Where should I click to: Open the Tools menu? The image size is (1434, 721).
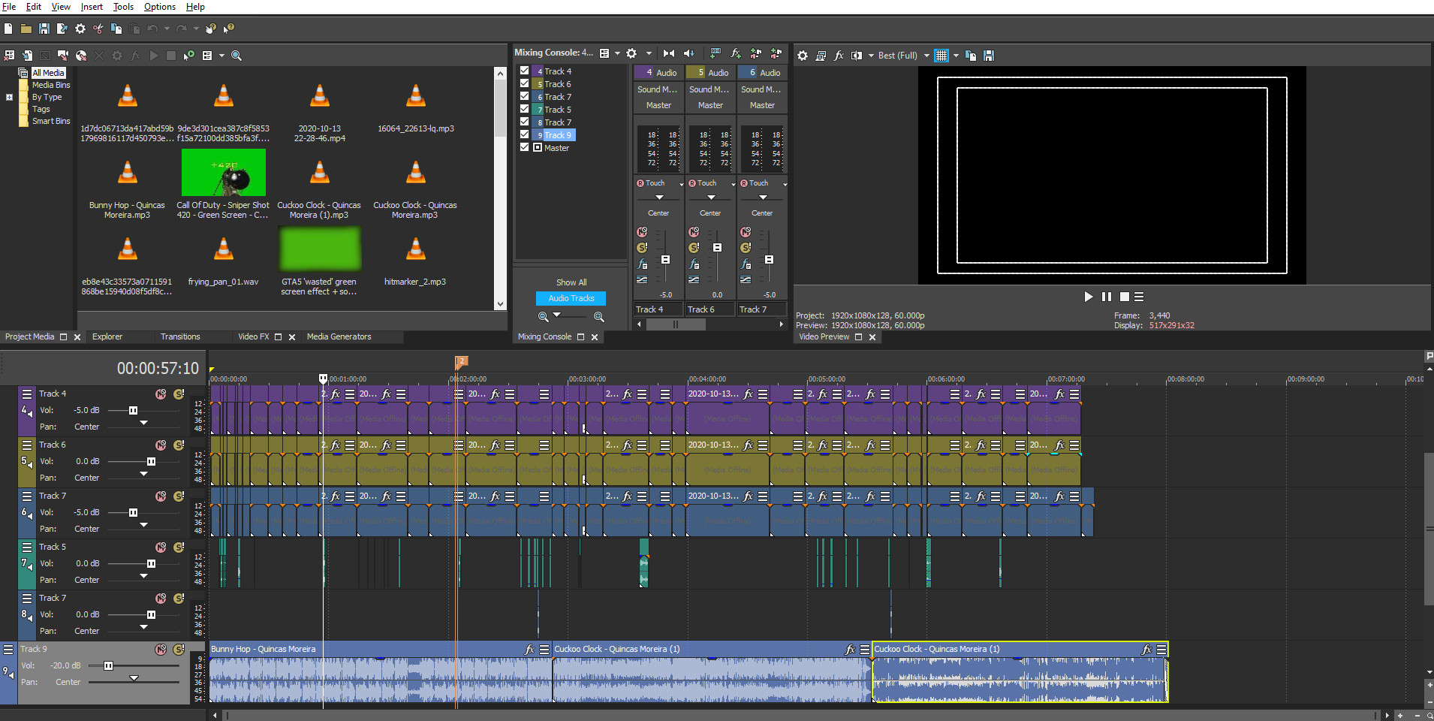(123, 7)
